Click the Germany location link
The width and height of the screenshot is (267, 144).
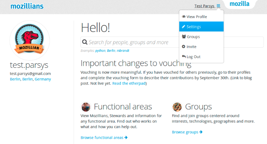(43, 79)
